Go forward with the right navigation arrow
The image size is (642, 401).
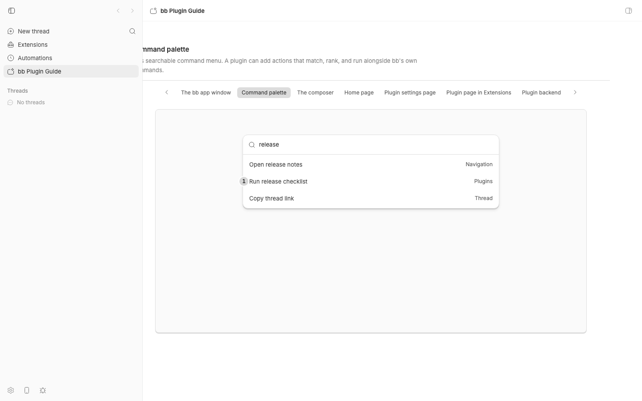point(132,11)
